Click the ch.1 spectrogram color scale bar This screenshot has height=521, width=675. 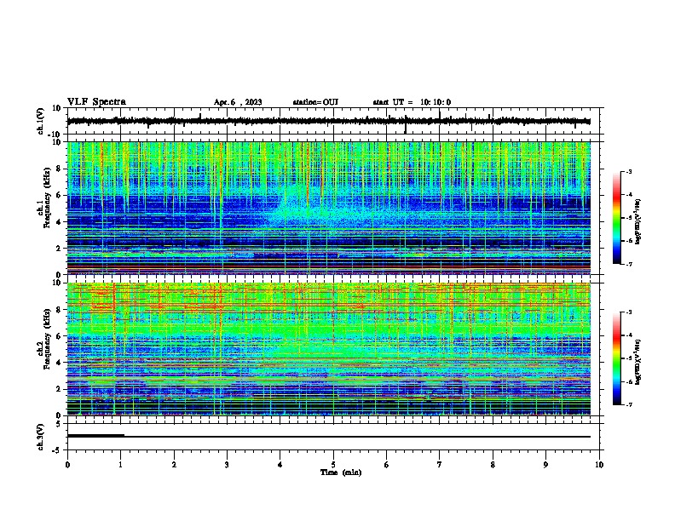pyautogui.click(x=617, y=218)
